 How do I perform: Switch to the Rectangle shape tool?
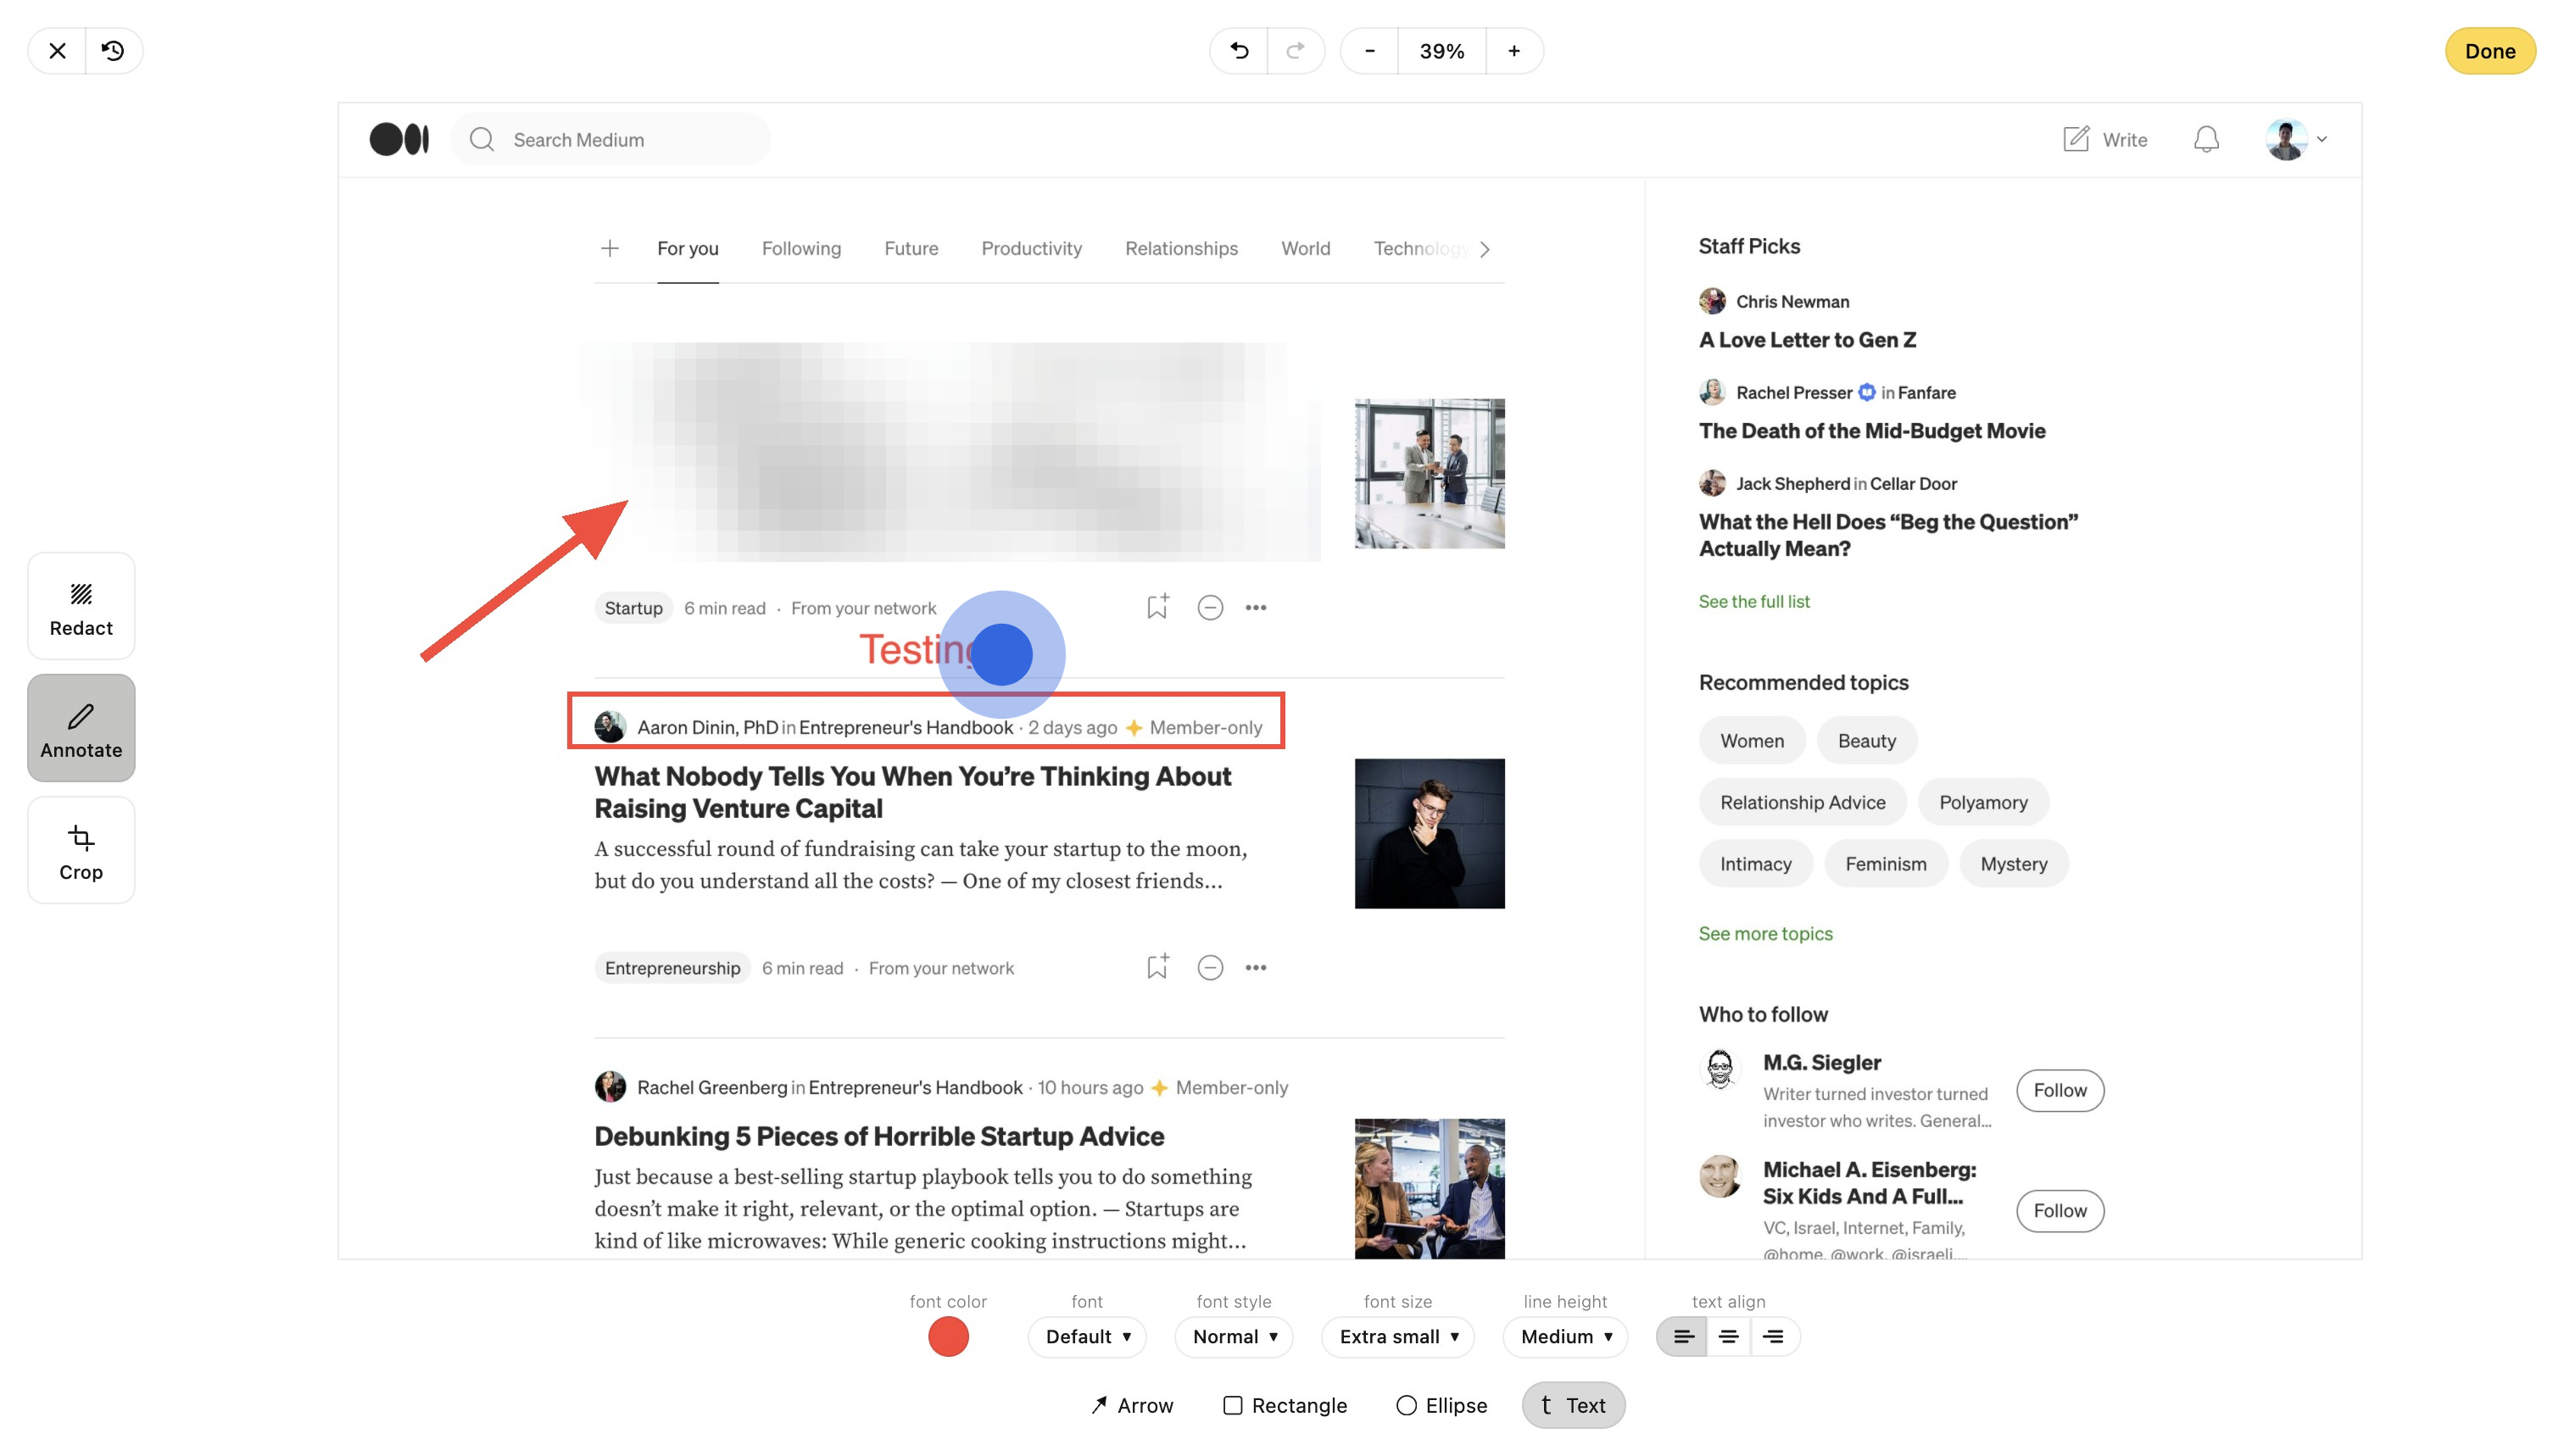click(1285, 1405)
